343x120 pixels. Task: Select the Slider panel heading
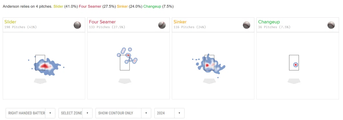[x=10, y=22]
